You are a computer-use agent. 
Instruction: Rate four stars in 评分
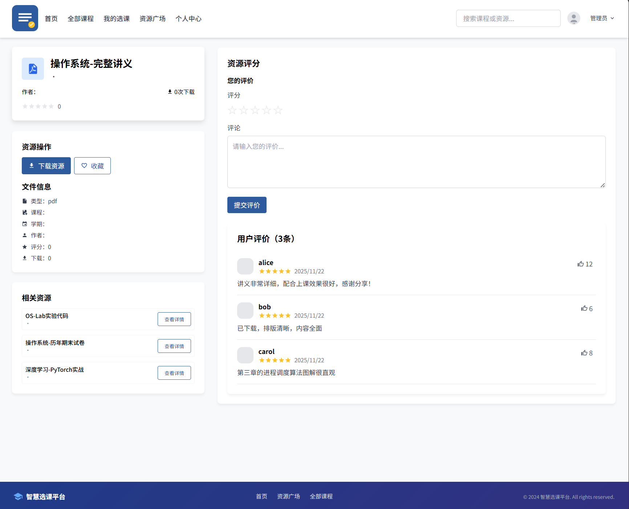coord(267,110)
